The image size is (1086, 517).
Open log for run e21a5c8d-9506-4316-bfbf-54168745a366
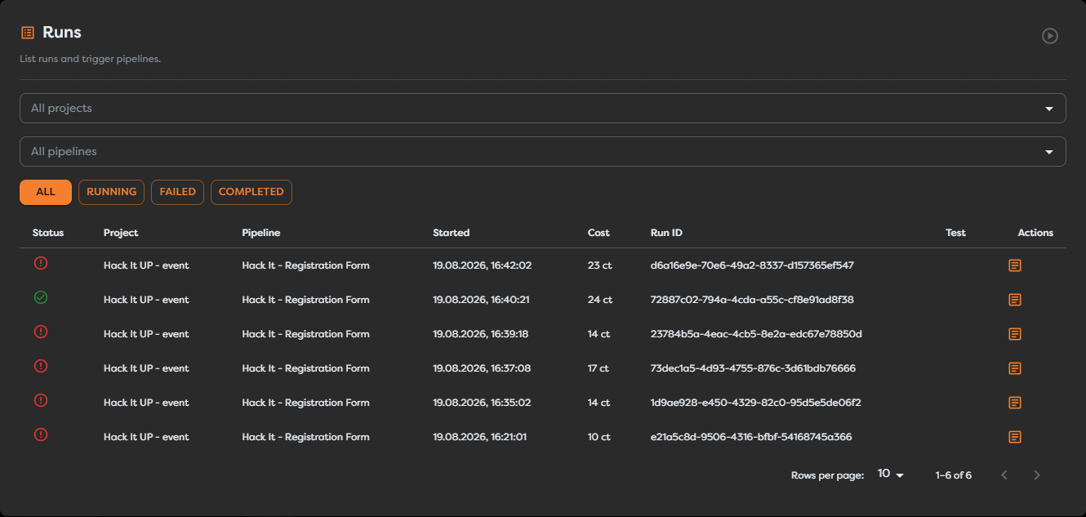(x=1015, y=437)
